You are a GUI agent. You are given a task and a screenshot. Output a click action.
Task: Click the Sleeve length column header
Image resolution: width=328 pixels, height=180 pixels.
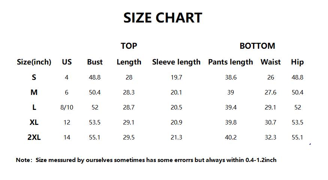click(176, 62)
